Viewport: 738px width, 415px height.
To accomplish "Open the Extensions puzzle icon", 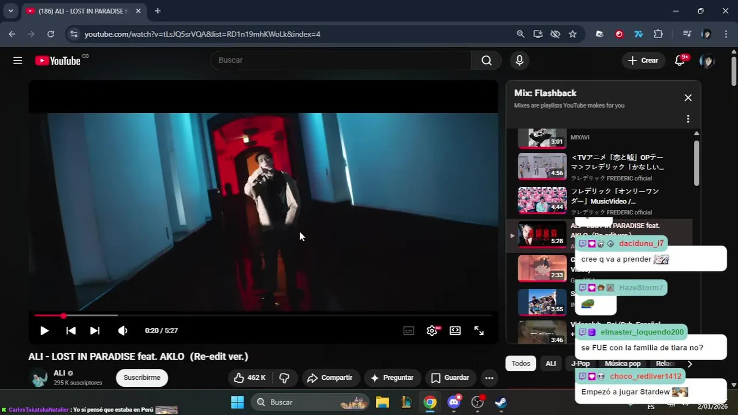I will (x=658, y=34).
